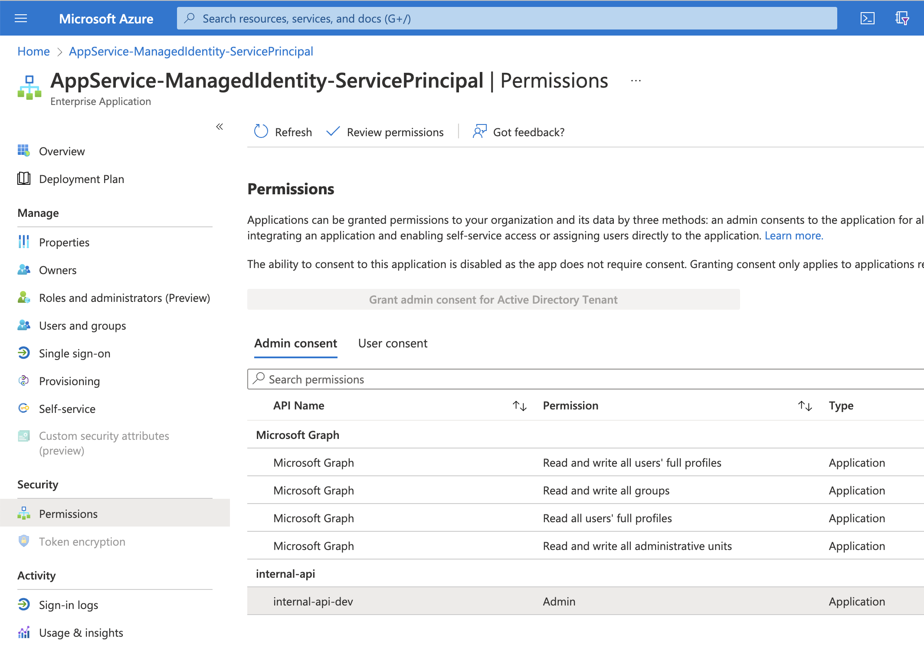Screen dimensions: 924x648
Task: Open the more options ellipsis beside title
Action: 636,81
